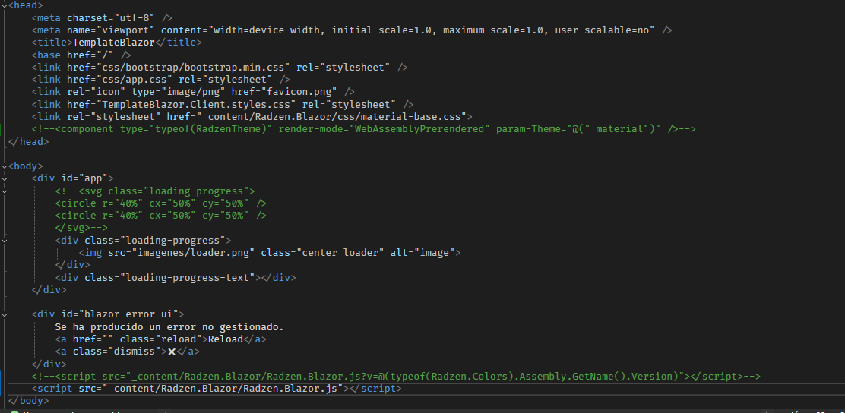Click the closing body tag

(29, 401)
